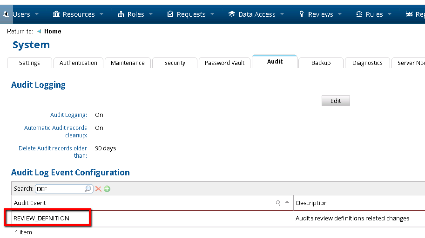The width and height of the screenshot is (425, 238).
Task: Click the green plus icon beside search
Action: (107, 189)
